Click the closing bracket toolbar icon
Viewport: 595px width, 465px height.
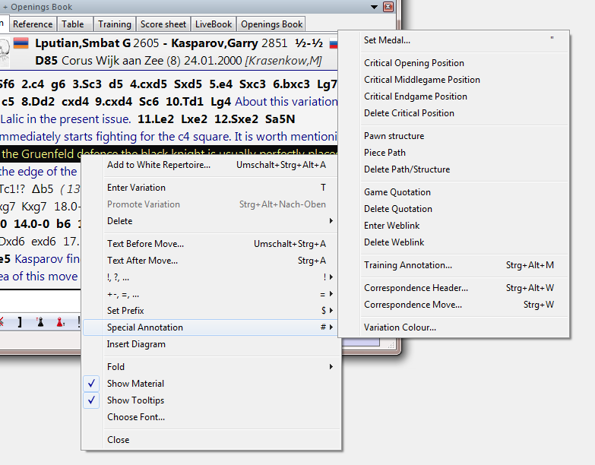(20, 322)
